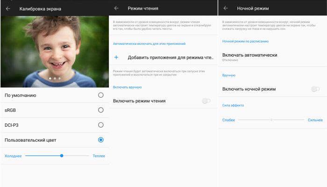Click the color temperature slider handle

62,156
